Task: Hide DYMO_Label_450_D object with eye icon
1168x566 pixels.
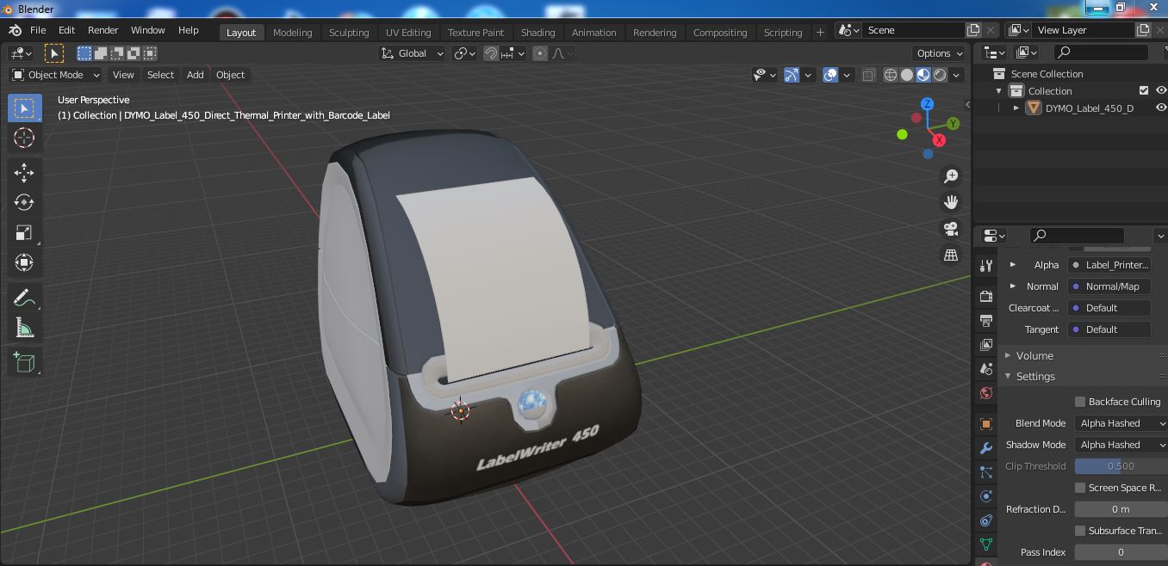Action: [x=1160, y=108]
